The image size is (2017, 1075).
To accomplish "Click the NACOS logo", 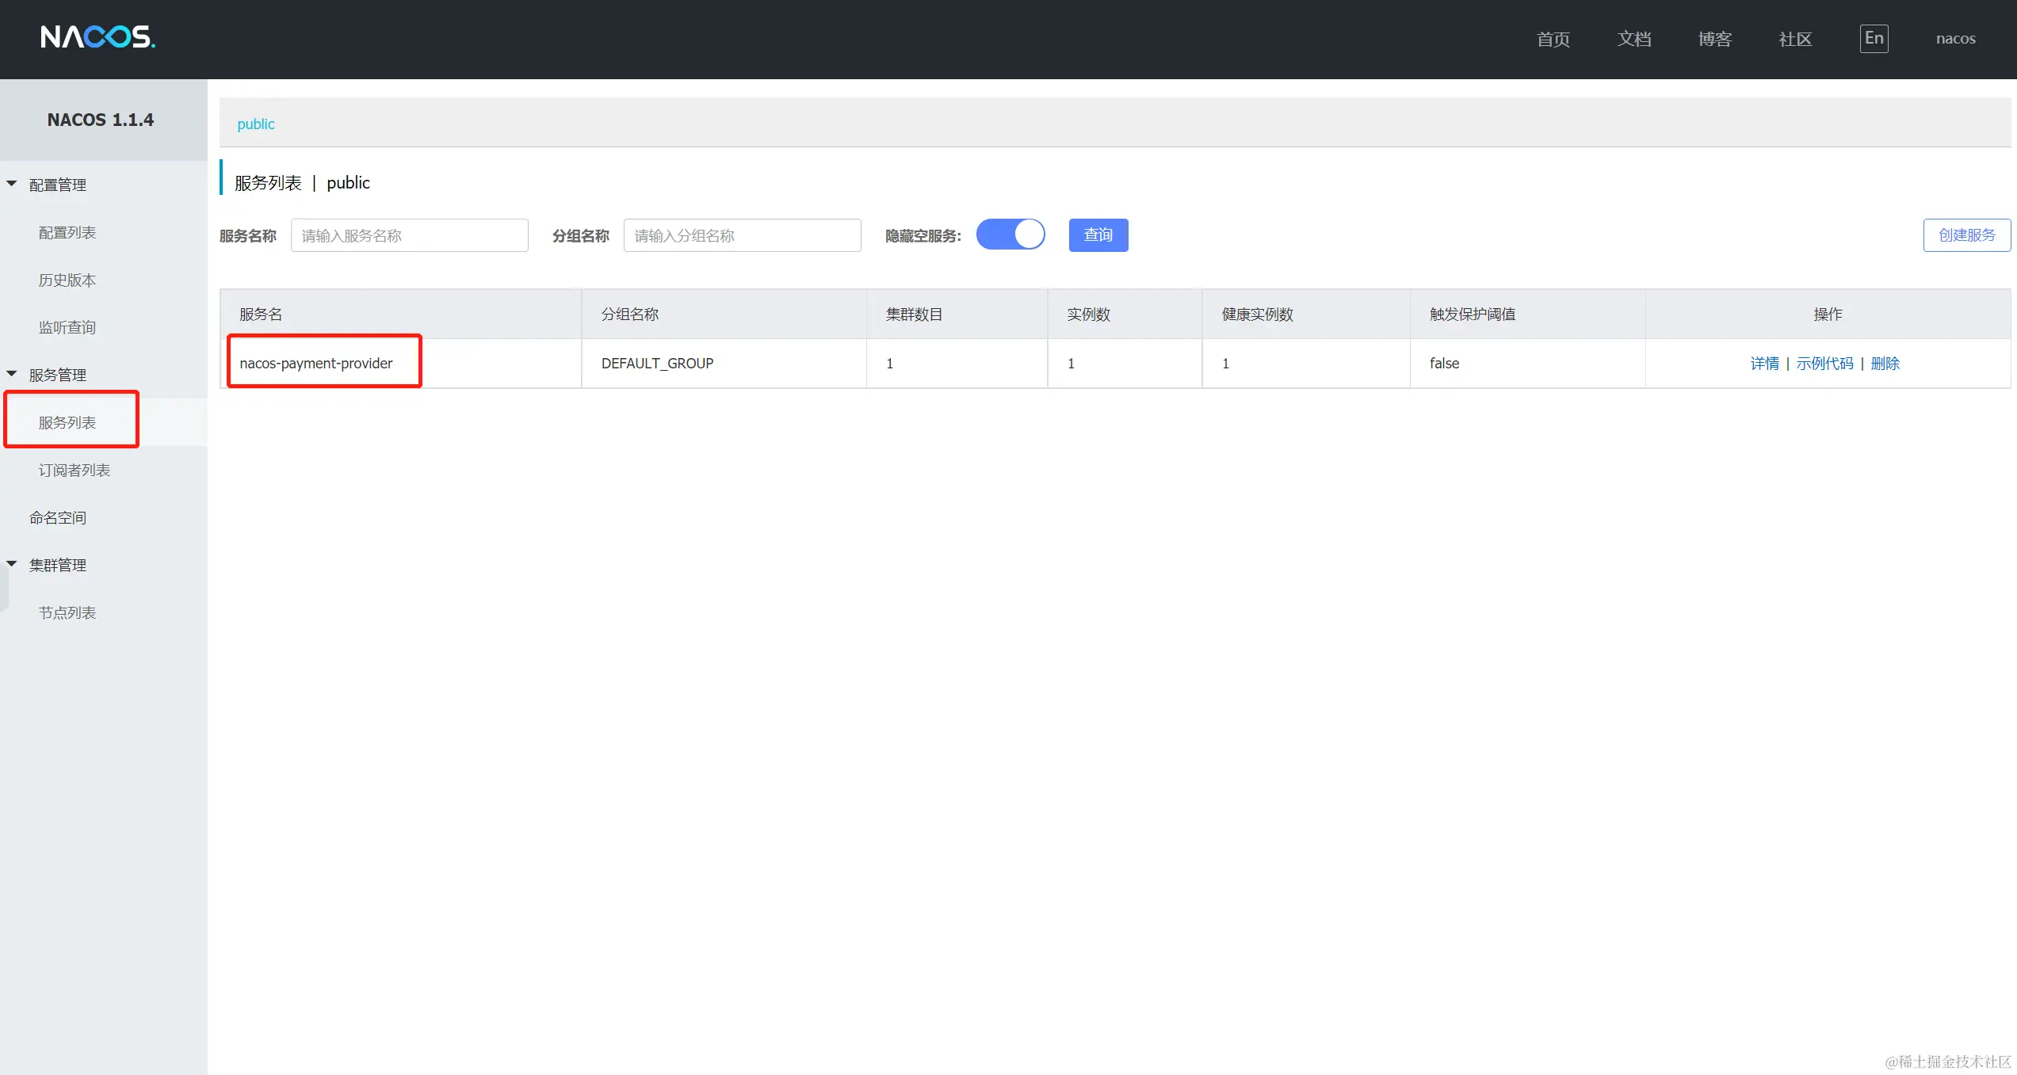I will click(x=97, y=37).
